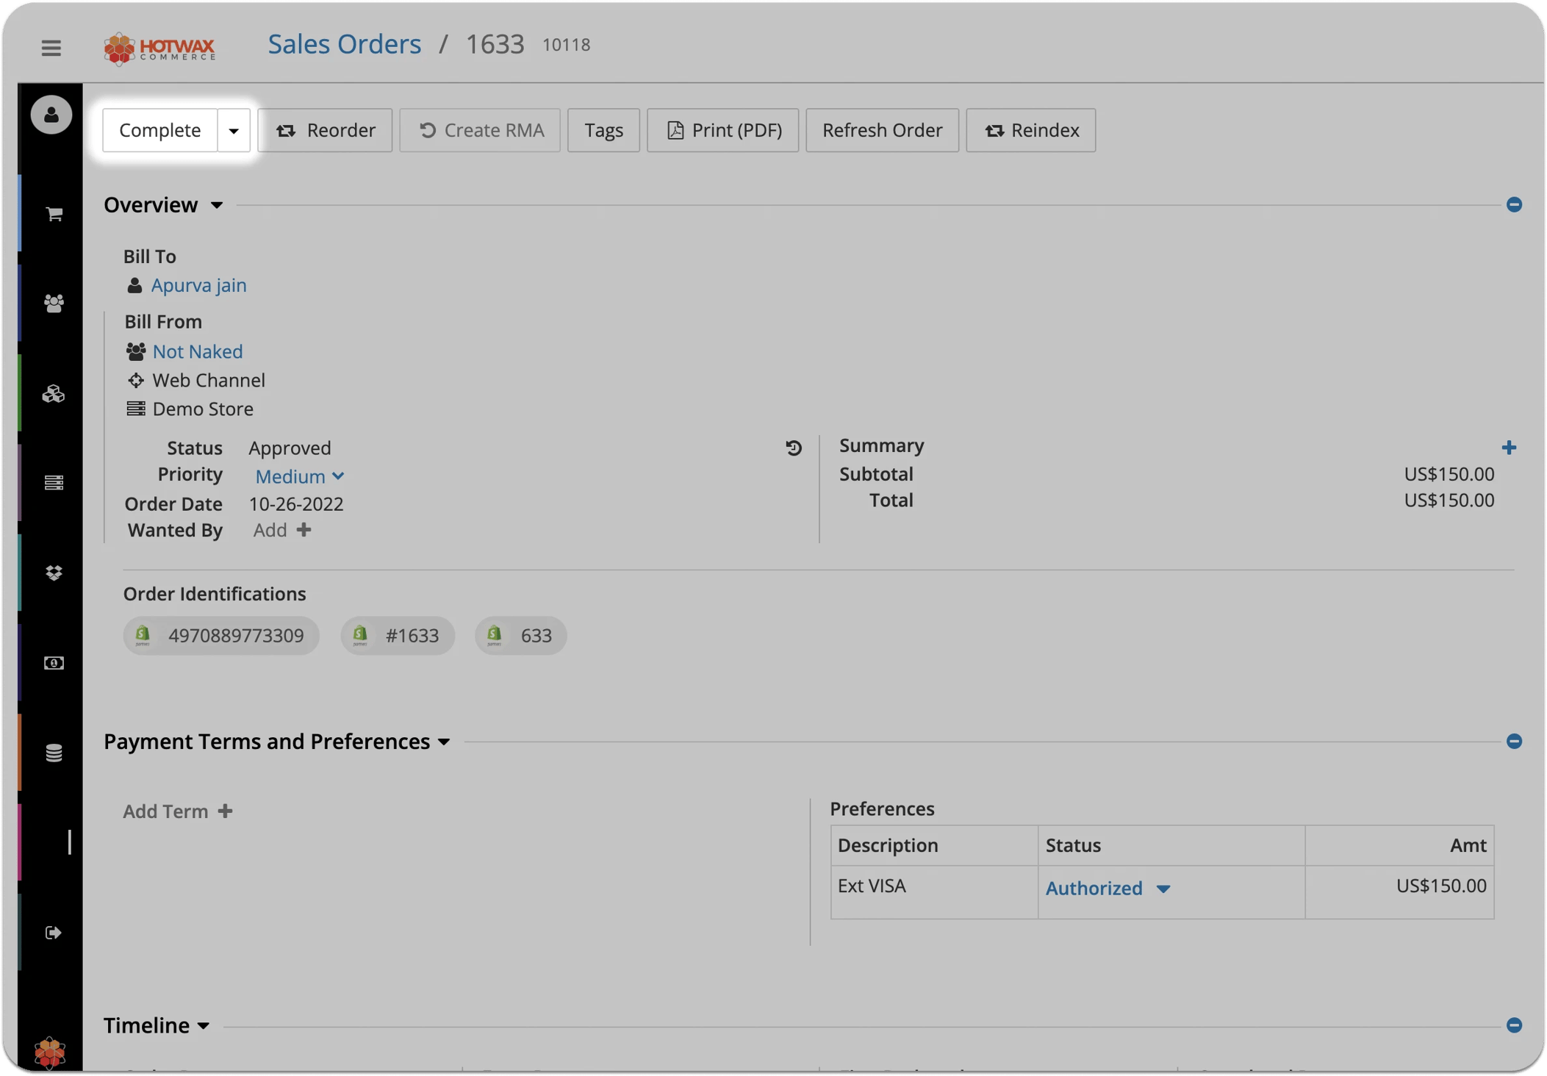Collapse Payment Terms section minus icon
1547x1076 pixels.
point(1514,741)
